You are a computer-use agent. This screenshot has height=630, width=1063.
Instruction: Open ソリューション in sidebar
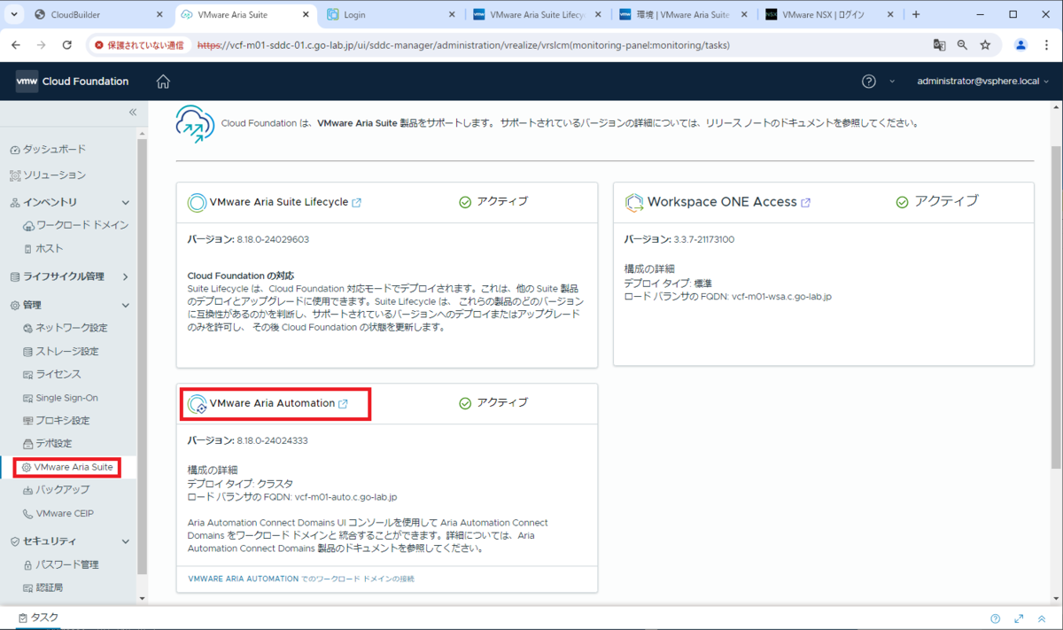49,175
